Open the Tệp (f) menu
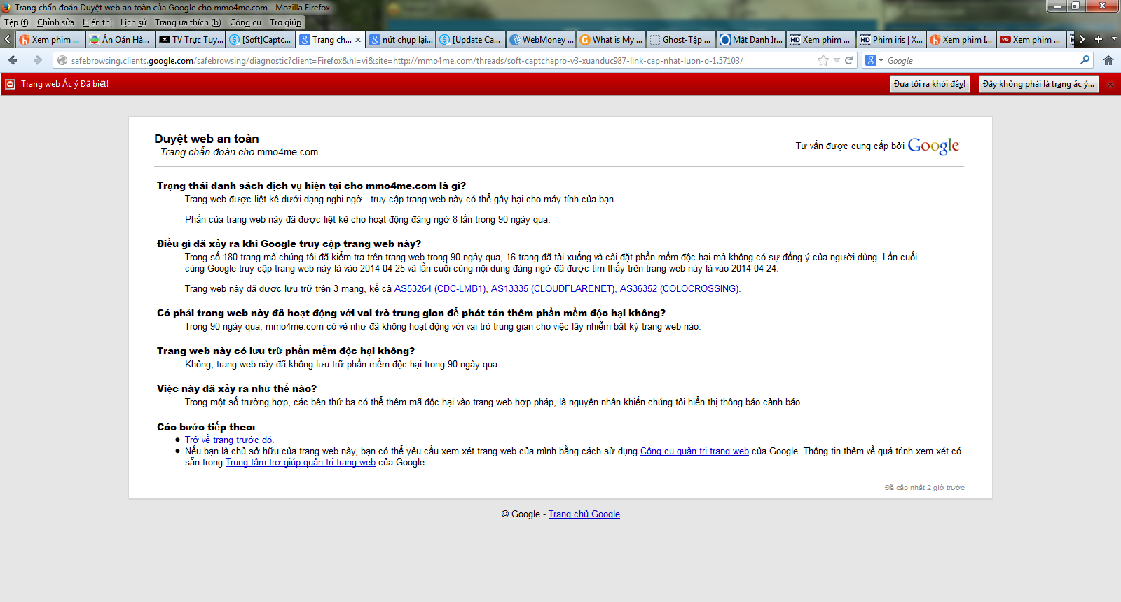The height and width of the screenshot is (602, 1121). pyautogui.click(x=16, y=22)
